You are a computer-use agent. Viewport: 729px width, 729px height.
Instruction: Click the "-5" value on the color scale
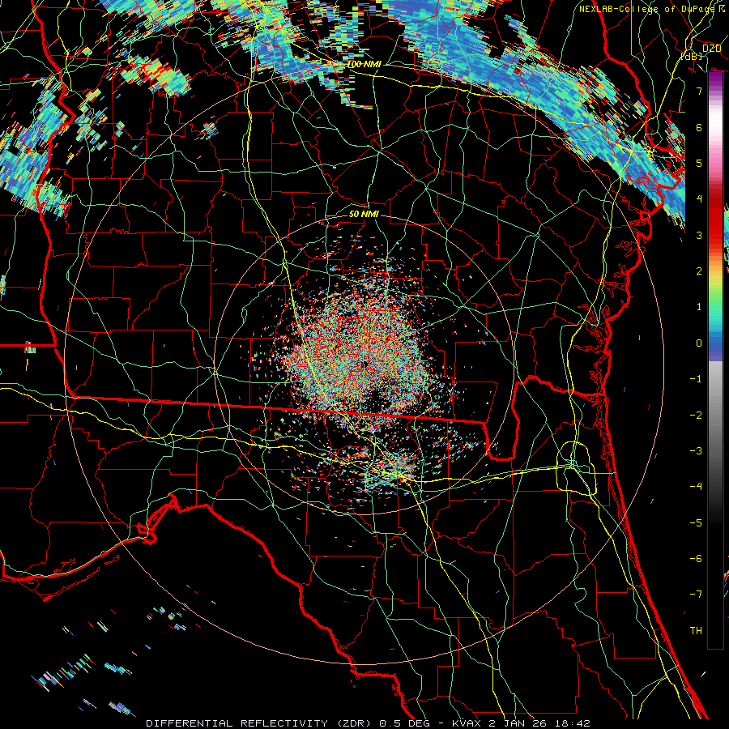(696, 523)
